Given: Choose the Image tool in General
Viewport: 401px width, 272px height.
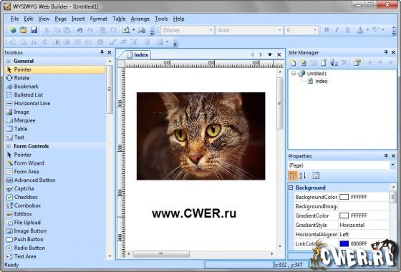Looking at the screenshot, I should 18,112.
